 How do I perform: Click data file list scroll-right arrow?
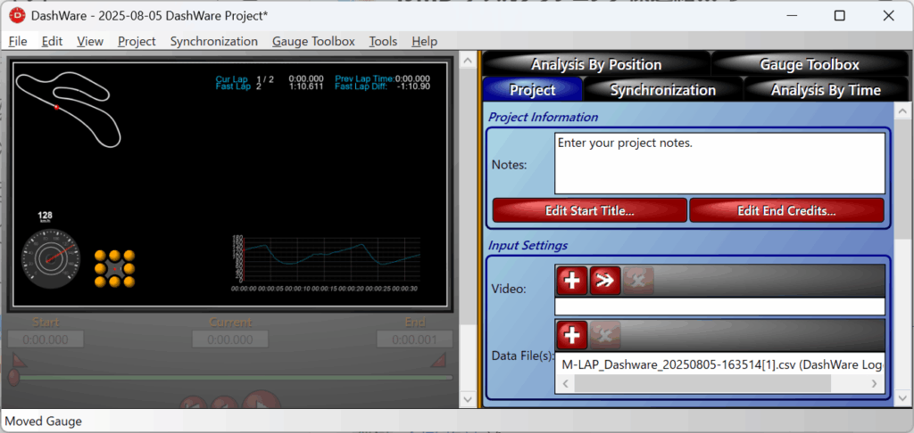click(x=875, y=383)
